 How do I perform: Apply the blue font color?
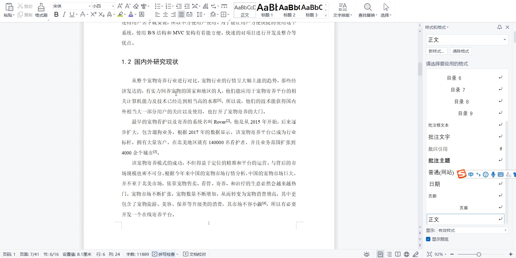pos(131,14)
